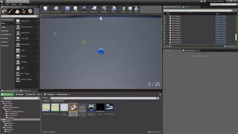
Task: Open World Outliner View Options
Action: 230,46
